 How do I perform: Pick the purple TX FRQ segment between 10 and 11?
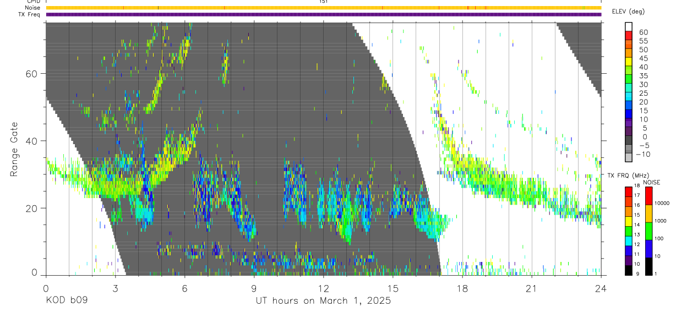pyautogui.click(x=629, y=260)
